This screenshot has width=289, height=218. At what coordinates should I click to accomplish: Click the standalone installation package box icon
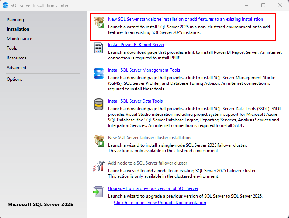[x=99, y=22]
